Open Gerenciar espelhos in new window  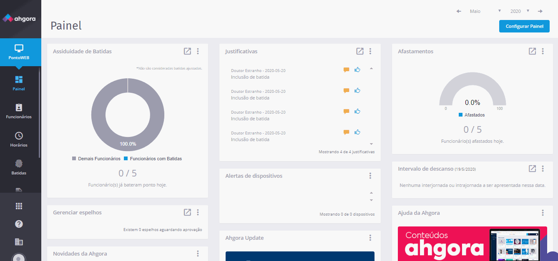(x=187, y=212)
